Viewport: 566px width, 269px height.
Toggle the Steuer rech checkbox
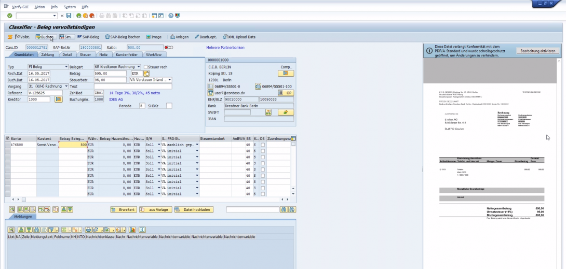coord(146,67)
